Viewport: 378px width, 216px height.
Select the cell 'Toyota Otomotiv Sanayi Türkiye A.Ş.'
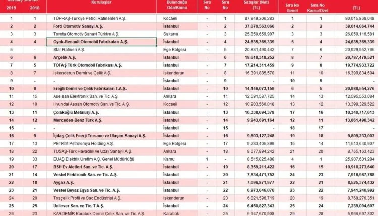click(101, 34)
